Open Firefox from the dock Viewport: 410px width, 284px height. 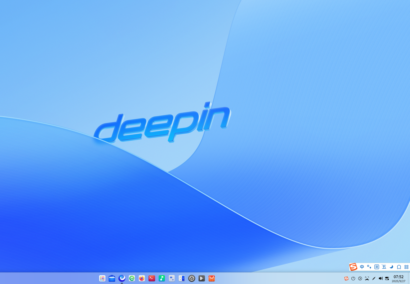pyautogui.click(x=142, y=278)
